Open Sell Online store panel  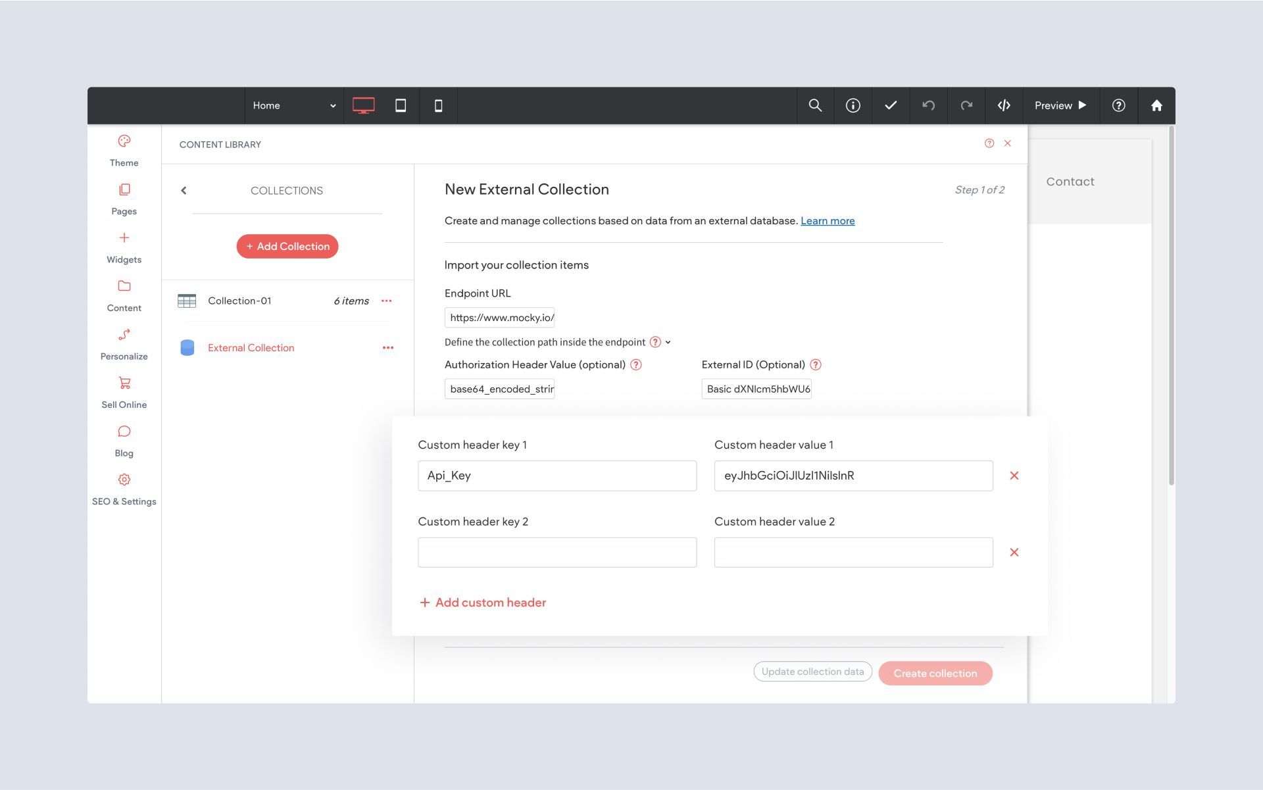[124, 392]
